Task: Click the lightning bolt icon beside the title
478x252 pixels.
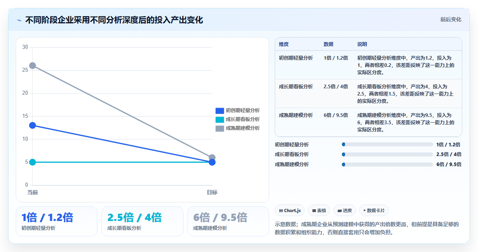Action: coord(19,21)
